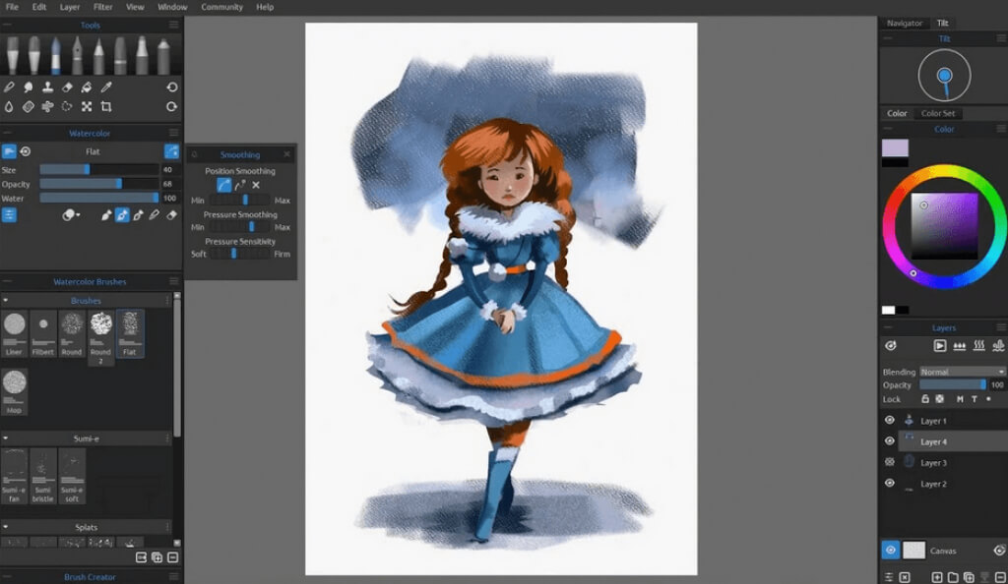Open the Filter menu

tap(102, 7)
